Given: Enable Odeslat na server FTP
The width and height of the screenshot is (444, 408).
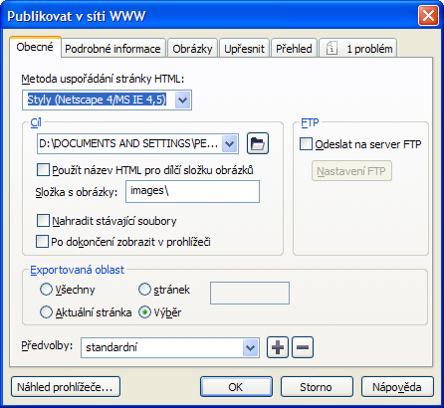Looking at the screenshot, I should click(306, 144).
